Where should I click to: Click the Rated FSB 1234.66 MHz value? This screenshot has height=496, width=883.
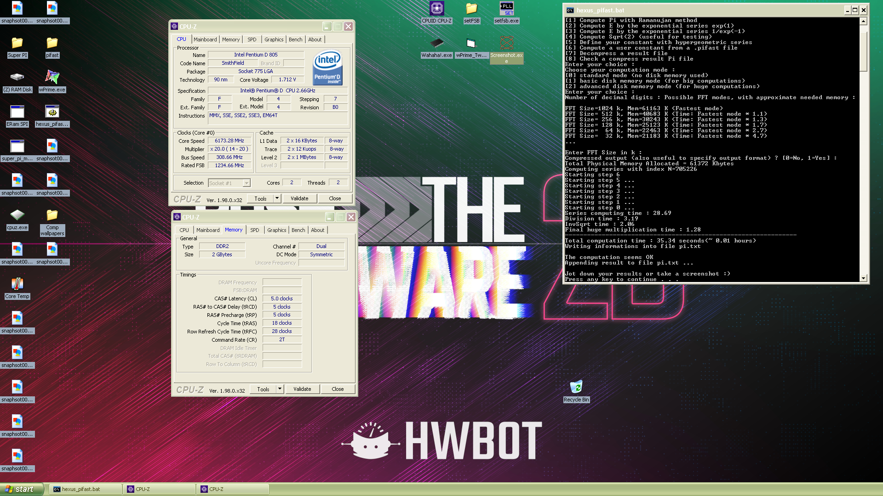click(229, 165)
